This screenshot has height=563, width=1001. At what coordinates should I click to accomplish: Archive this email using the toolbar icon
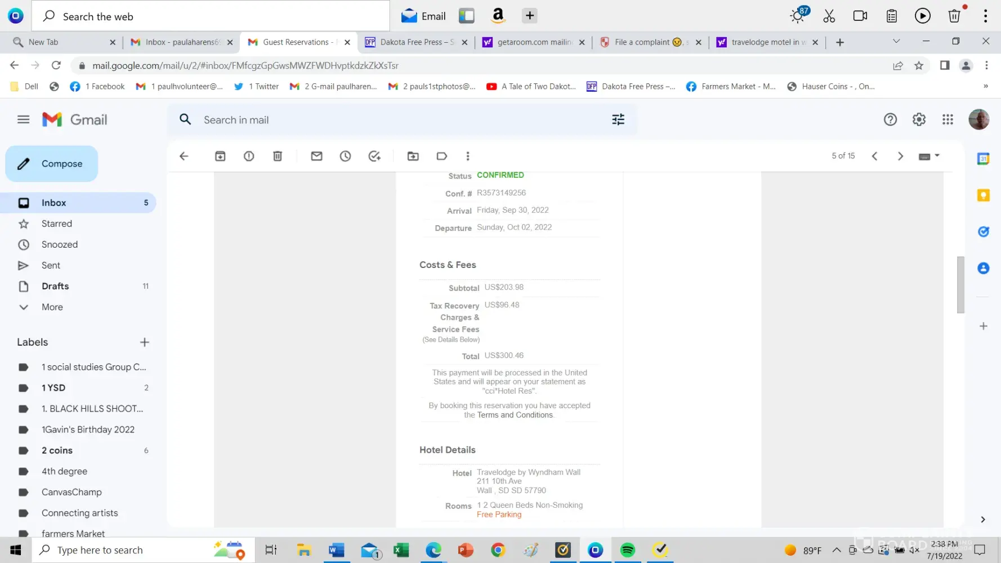click(x=220, y=156)
